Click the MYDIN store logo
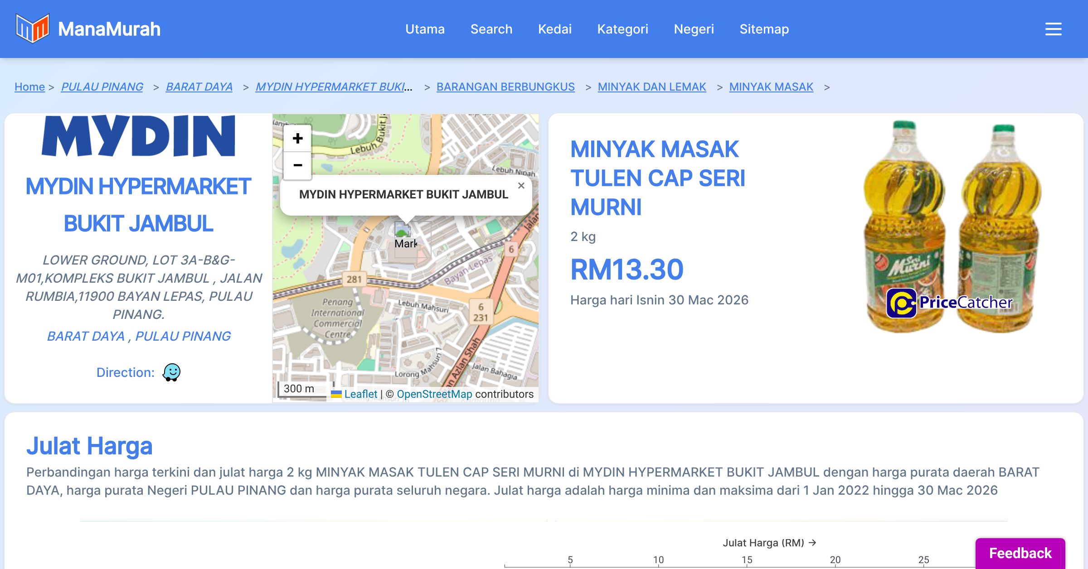This screenshot has height=569, width=1088. [138, 136]
